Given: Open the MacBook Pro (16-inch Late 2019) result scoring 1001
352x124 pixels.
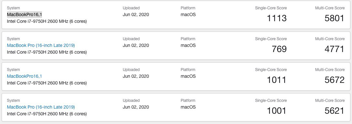Looking at the screenshot, I should [x=41, y=107].
